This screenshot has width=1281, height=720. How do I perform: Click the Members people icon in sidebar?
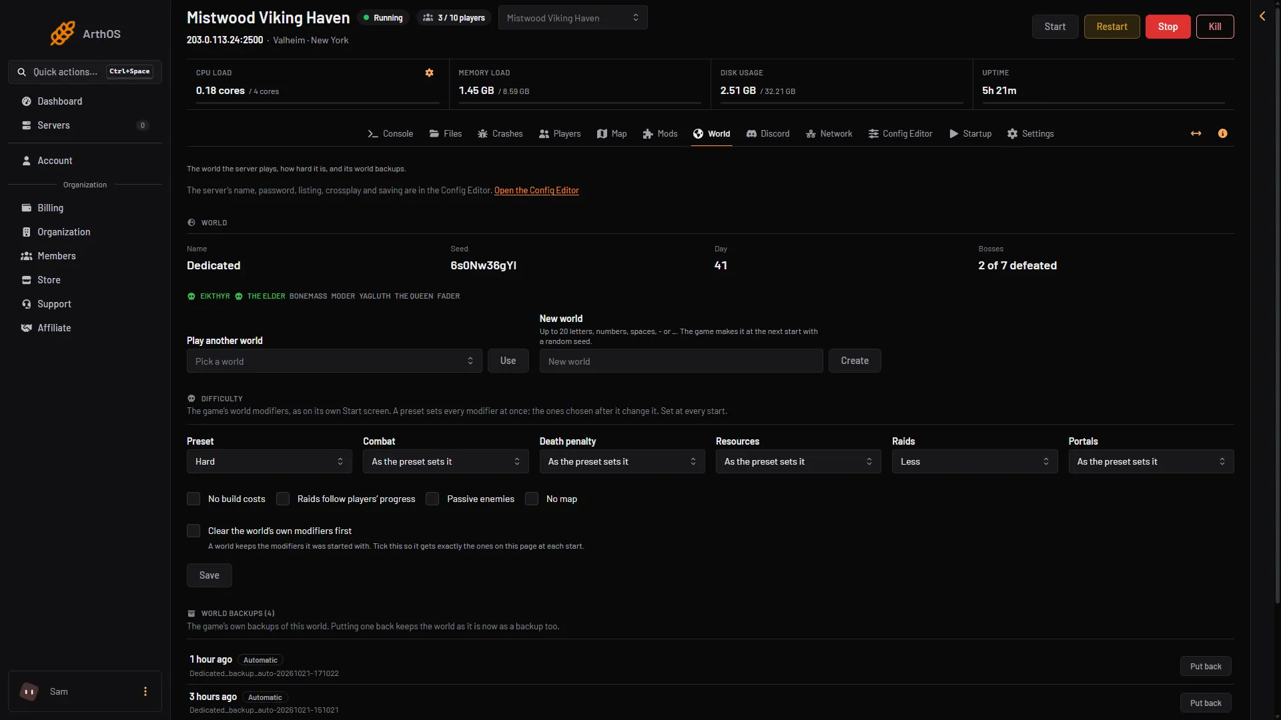(x=27, y=256)
